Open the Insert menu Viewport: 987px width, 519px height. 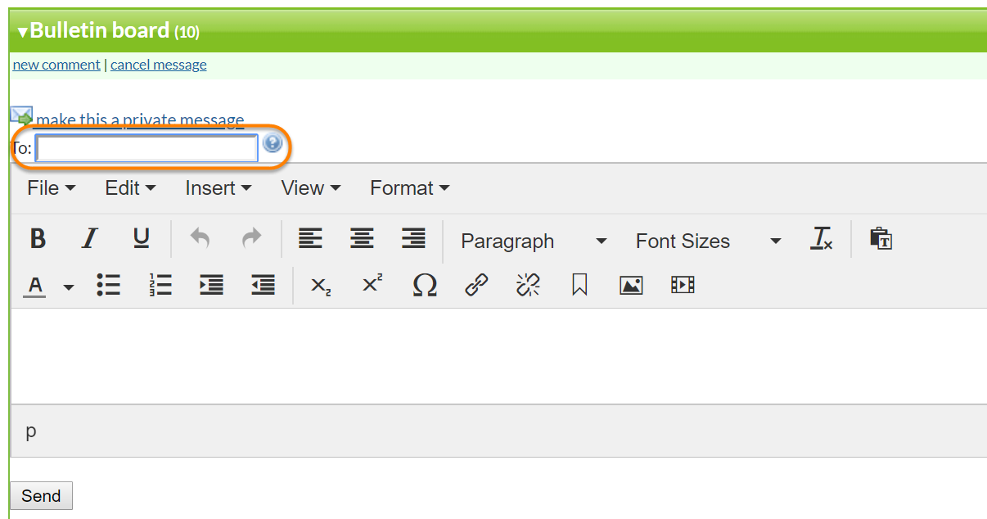pos(218,188)
